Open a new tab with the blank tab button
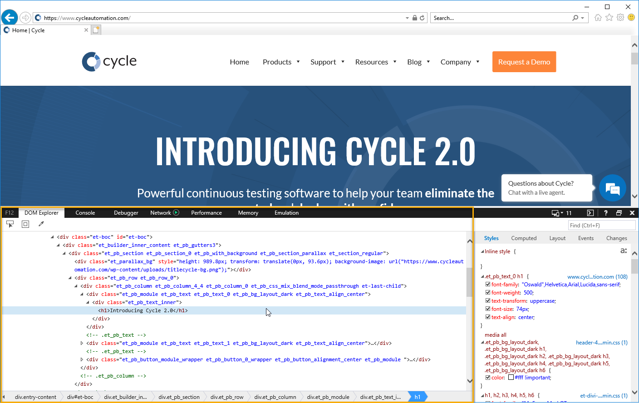The image size is (639, 403). (96, 30)
